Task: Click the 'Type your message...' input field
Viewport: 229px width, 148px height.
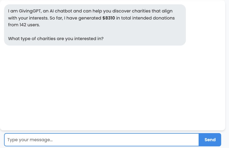Action: point(101,140)
